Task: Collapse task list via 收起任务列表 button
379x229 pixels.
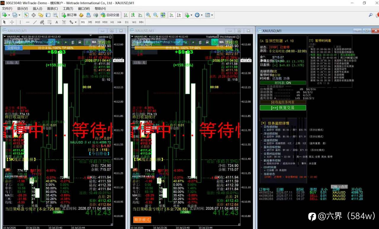Action: (283, 102)
